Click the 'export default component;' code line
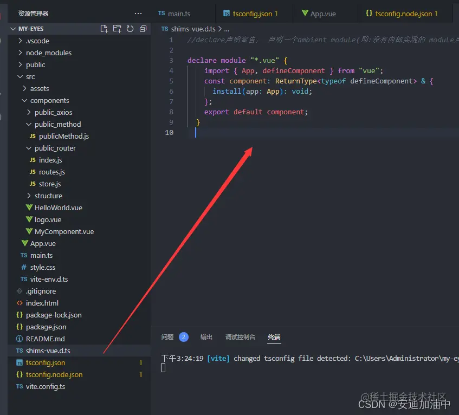 pyautogui.click(x=256, y=112)
